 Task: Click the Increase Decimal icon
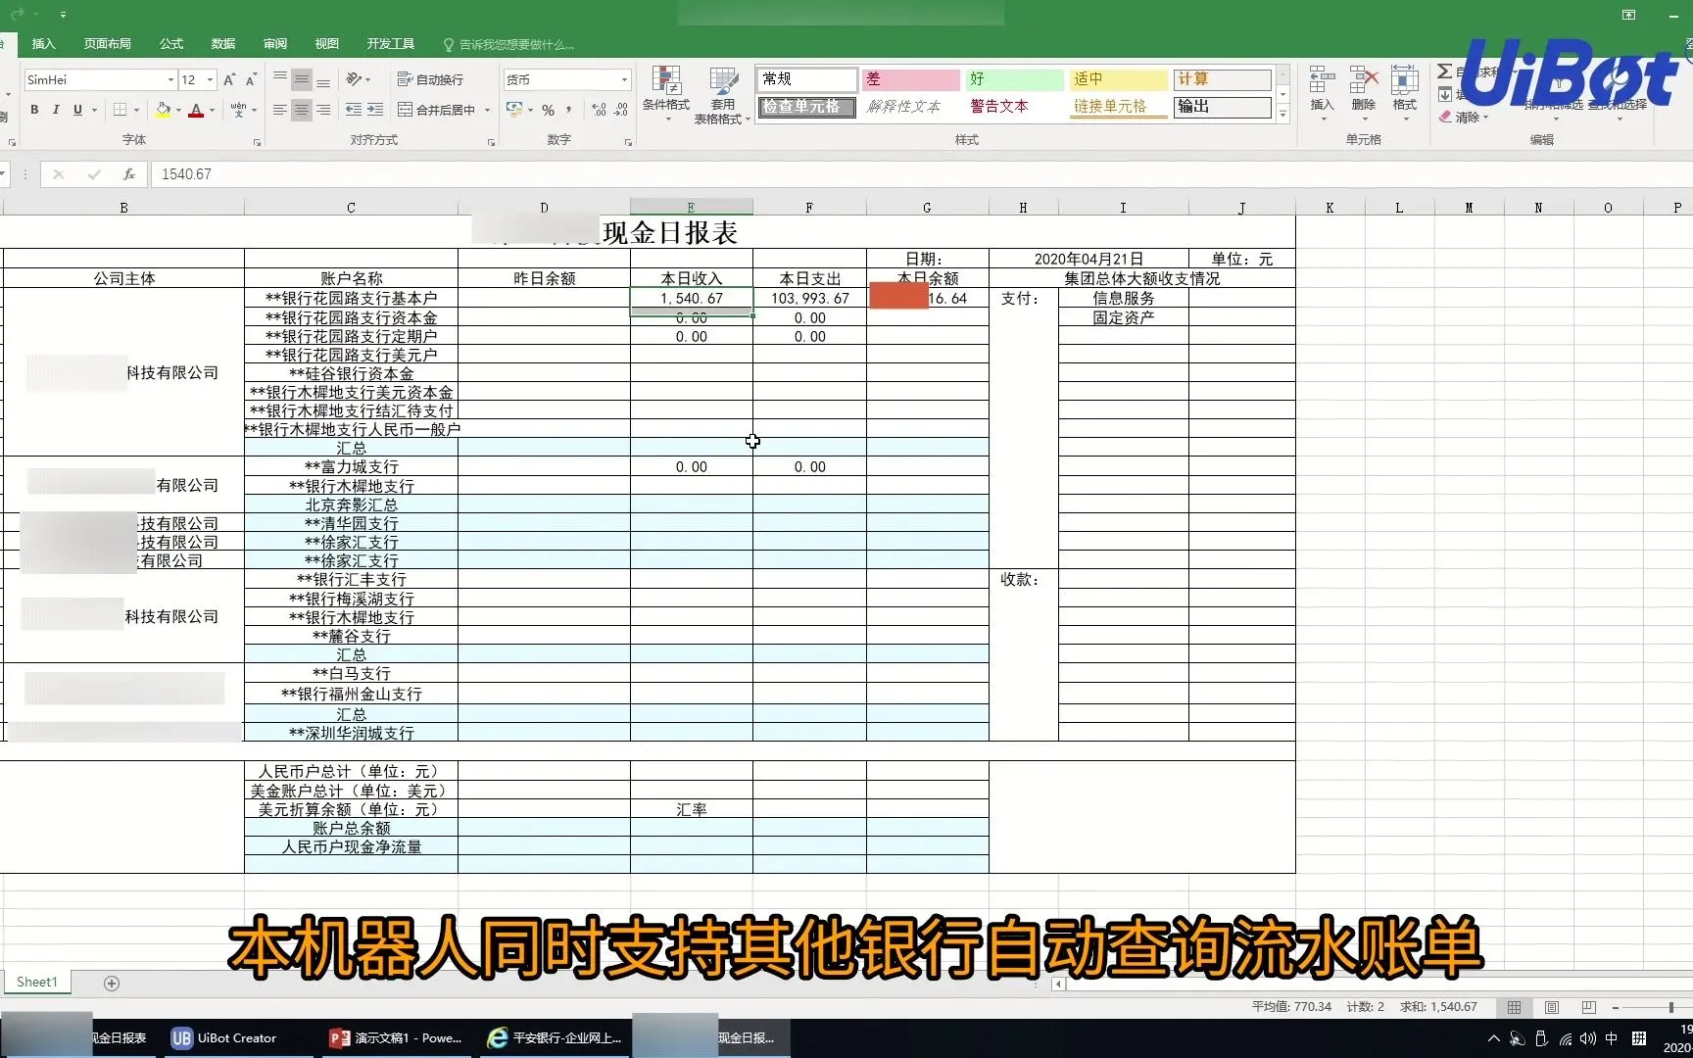pyautogui.click(x=598, y=111)
